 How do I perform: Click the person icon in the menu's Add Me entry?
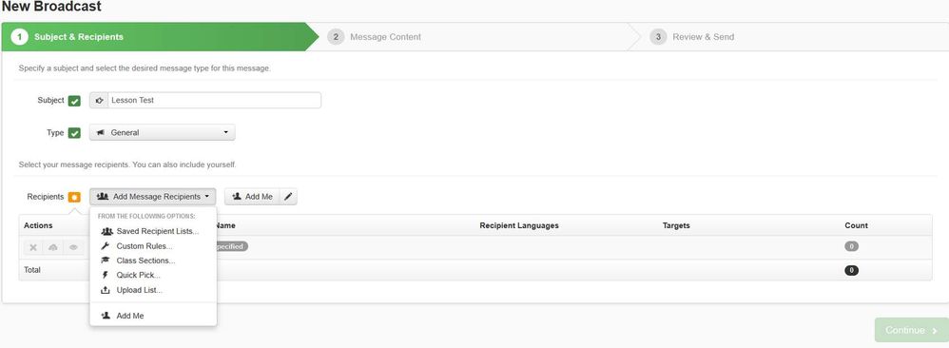click(x=106, y=316)
